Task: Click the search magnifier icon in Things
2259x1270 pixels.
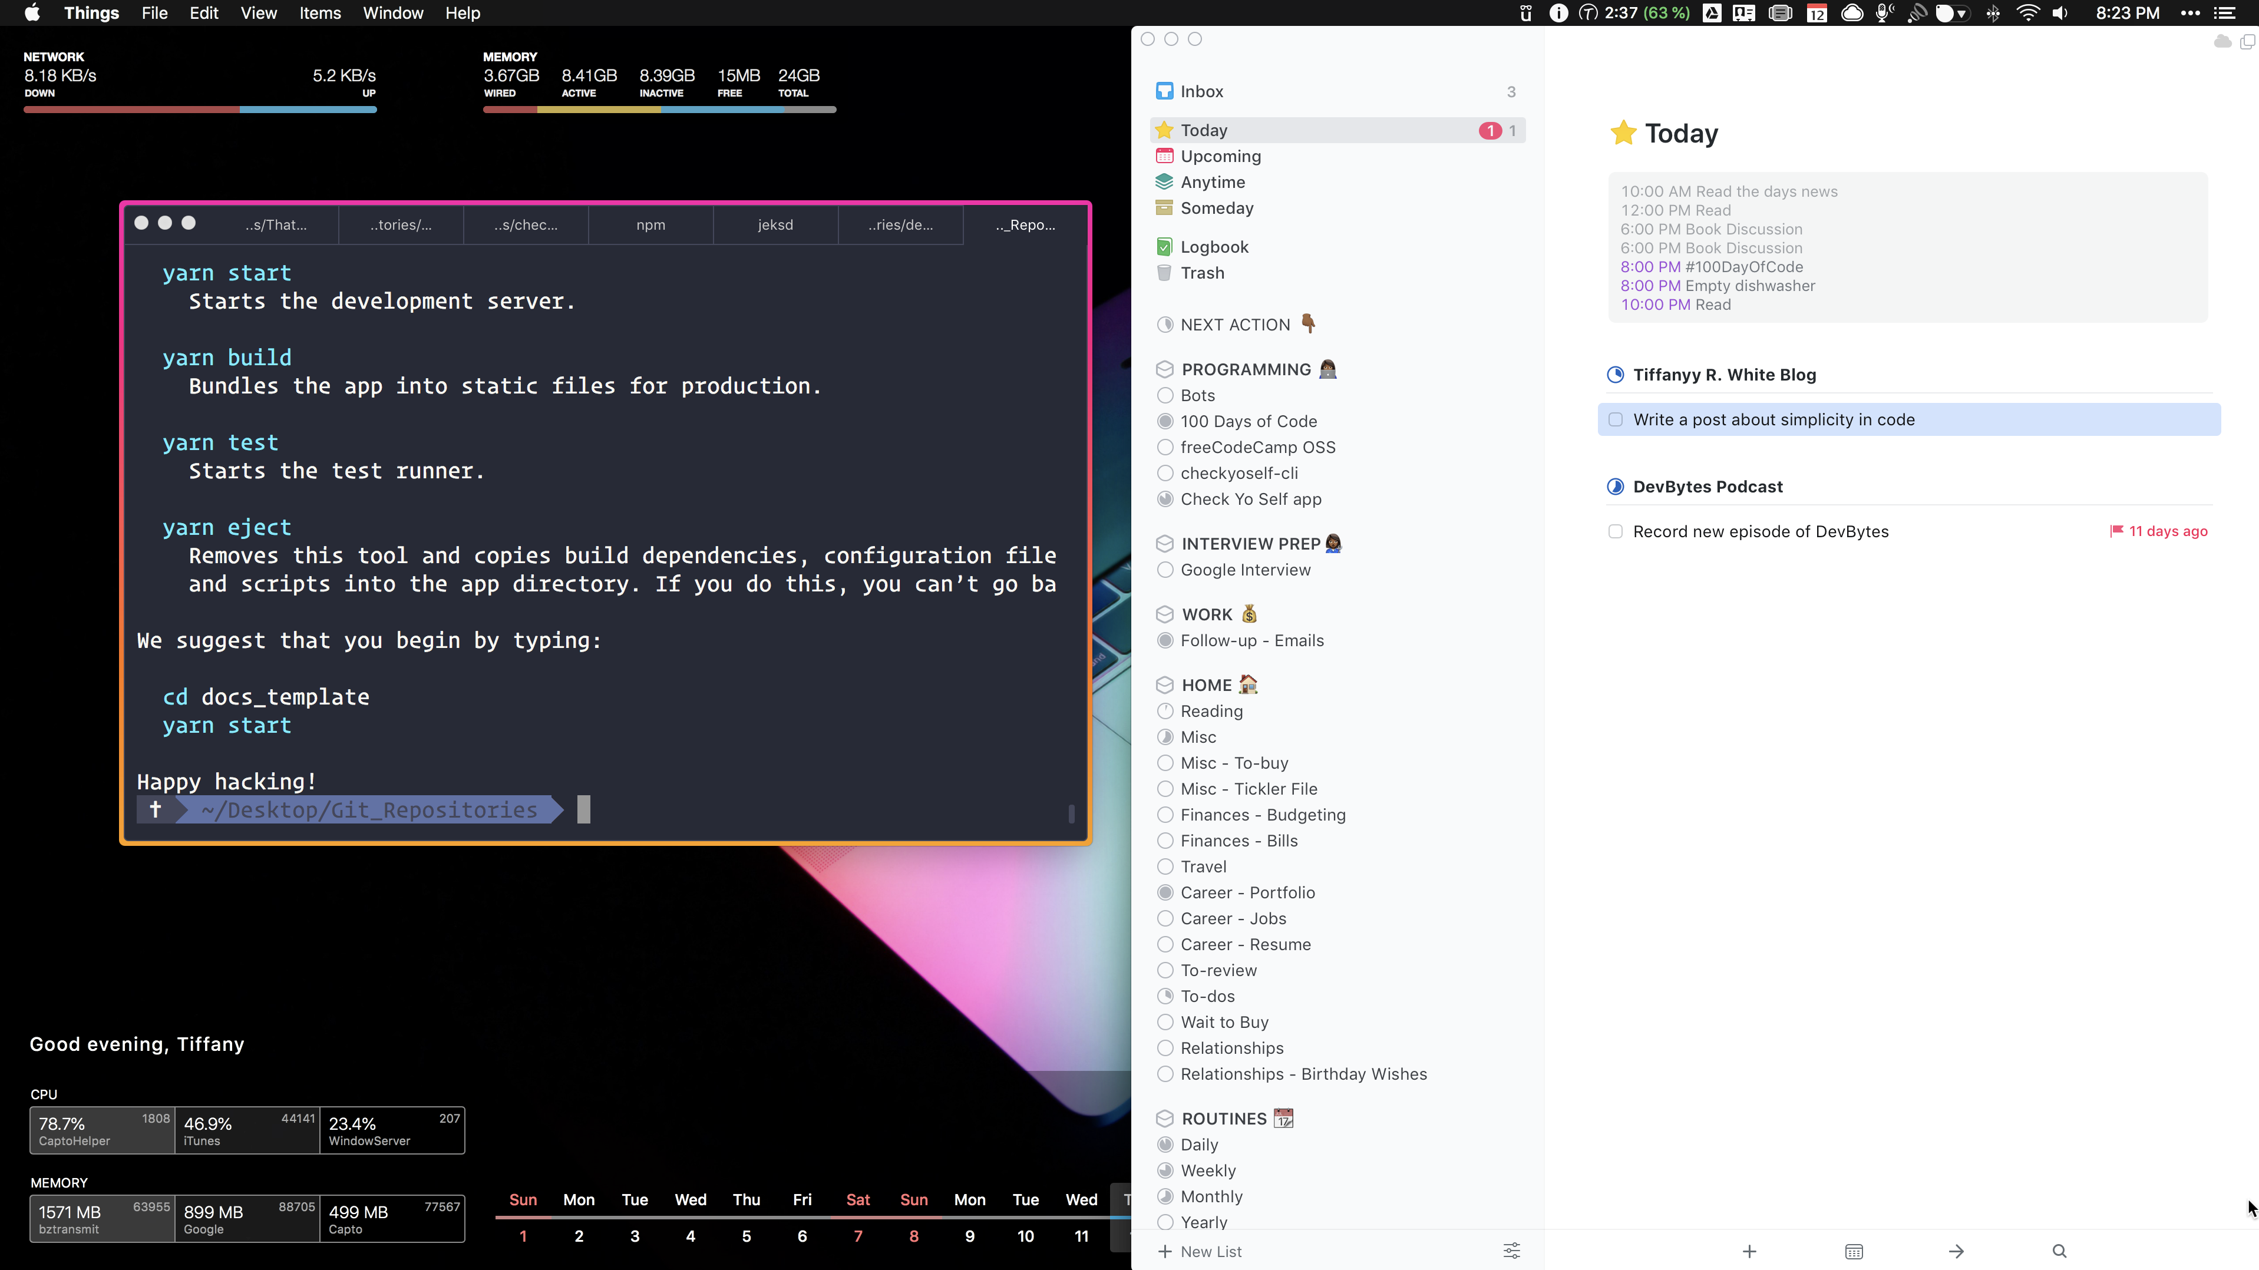Action: tap(2060, 1251)
